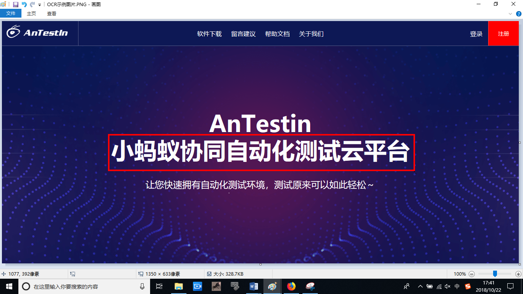The image size is (523, 294).
Task: Switch to the 查看 ribbon tab
Action: coord(52,13)
